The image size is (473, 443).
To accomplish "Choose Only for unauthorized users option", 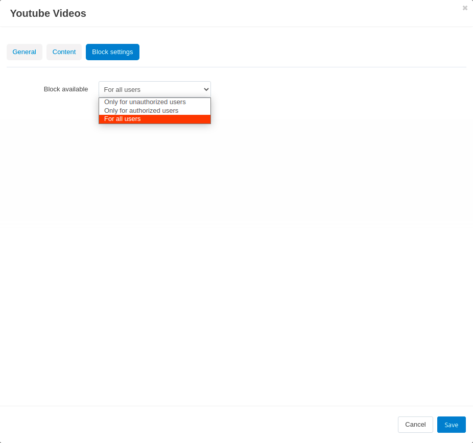I will point(155,102).
